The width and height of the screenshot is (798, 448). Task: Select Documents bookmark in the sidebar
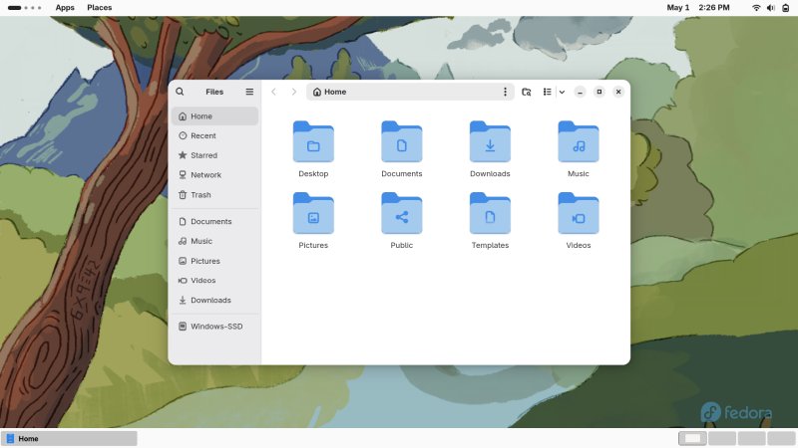[x=214, y=221]
